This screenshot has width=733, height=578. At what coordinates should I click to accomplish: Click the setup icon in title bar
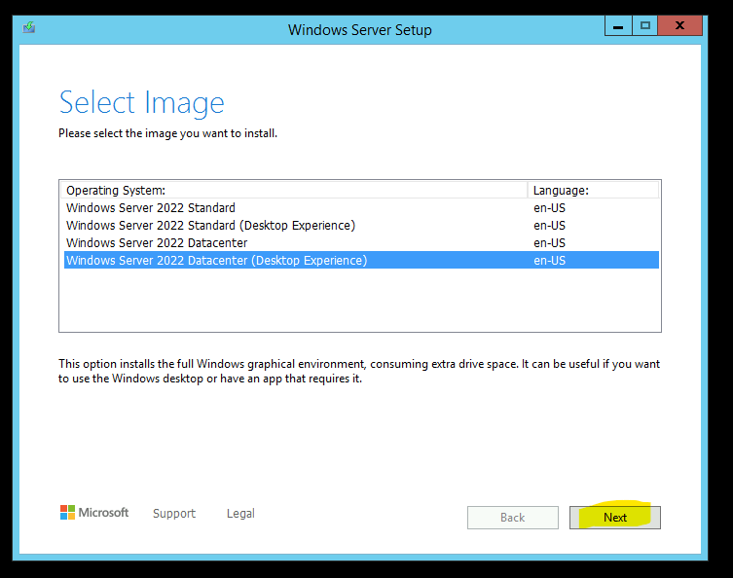(29, 27)
